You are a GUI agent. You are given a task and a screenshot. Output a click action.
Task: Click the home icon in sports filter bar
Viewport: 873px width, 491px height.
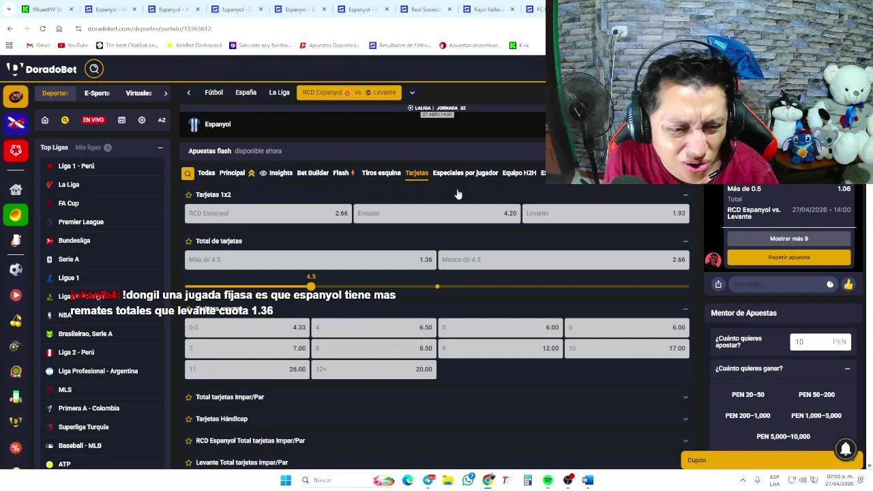(45, 120)
